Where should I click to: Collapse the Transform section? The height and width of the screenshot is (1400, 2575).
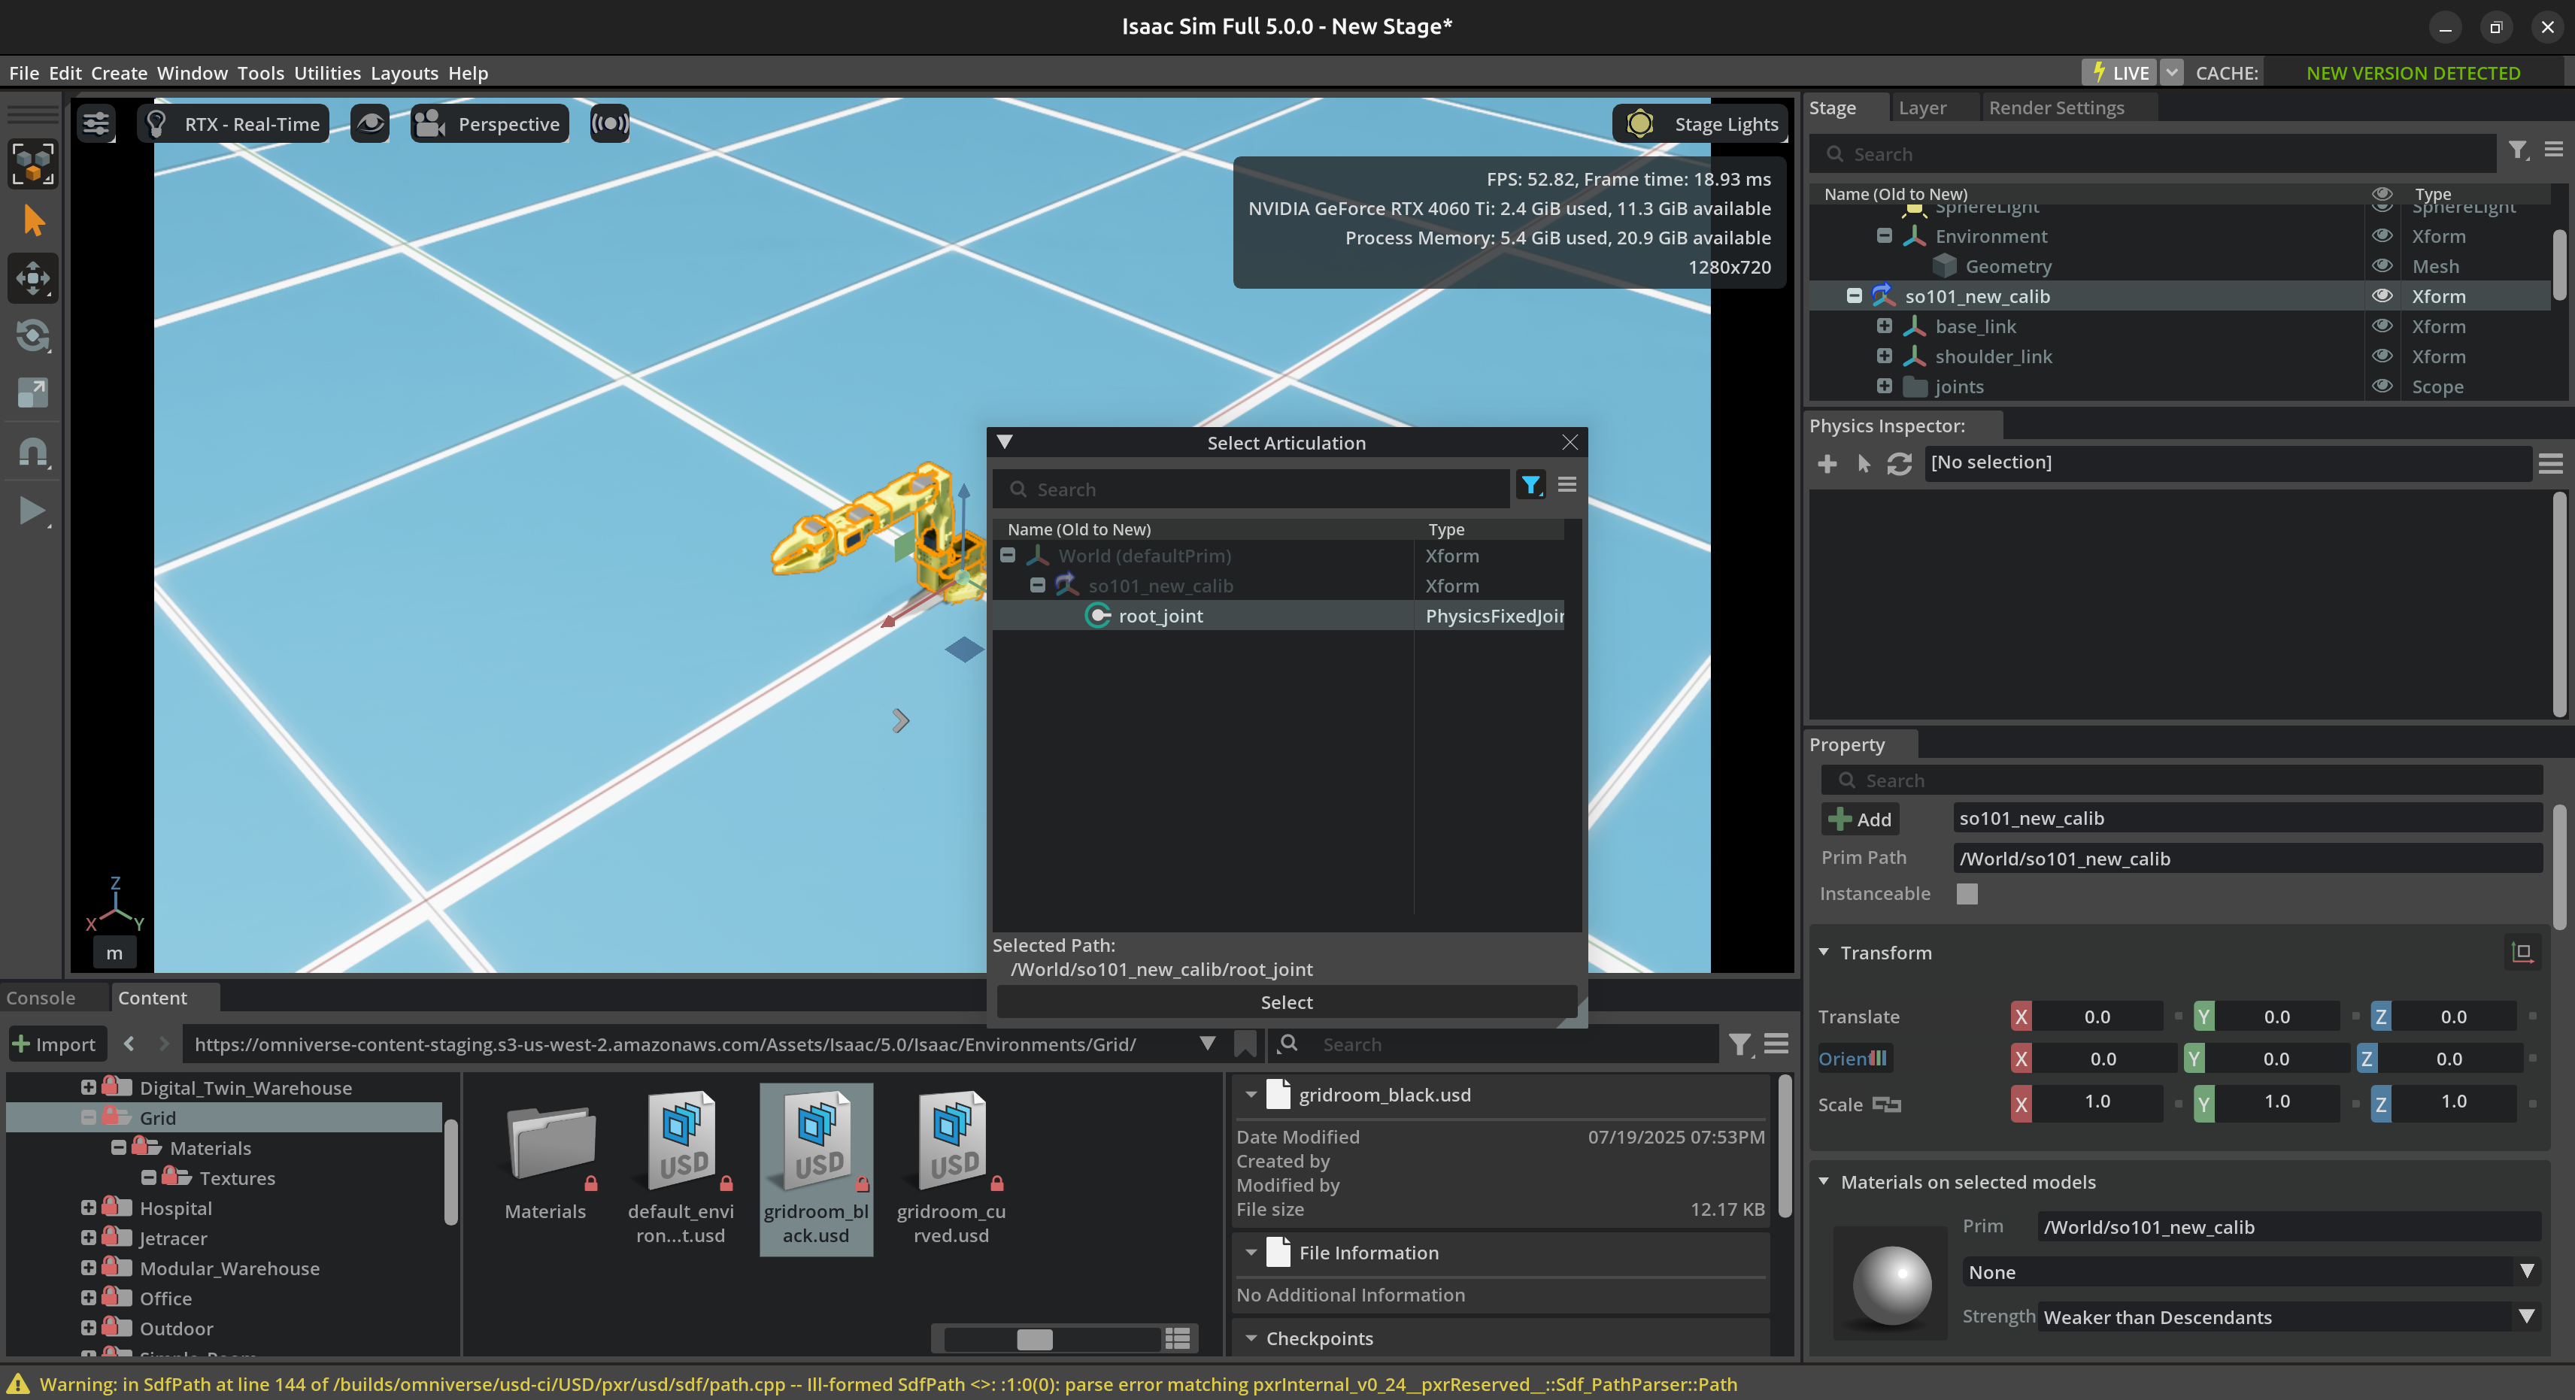(1823, 953)
